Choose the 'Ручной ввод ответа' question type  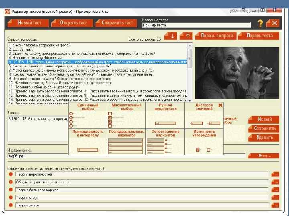tap(165, 115)
